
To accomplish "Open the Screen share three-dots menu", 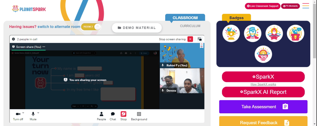I will (x=44, y=47).
